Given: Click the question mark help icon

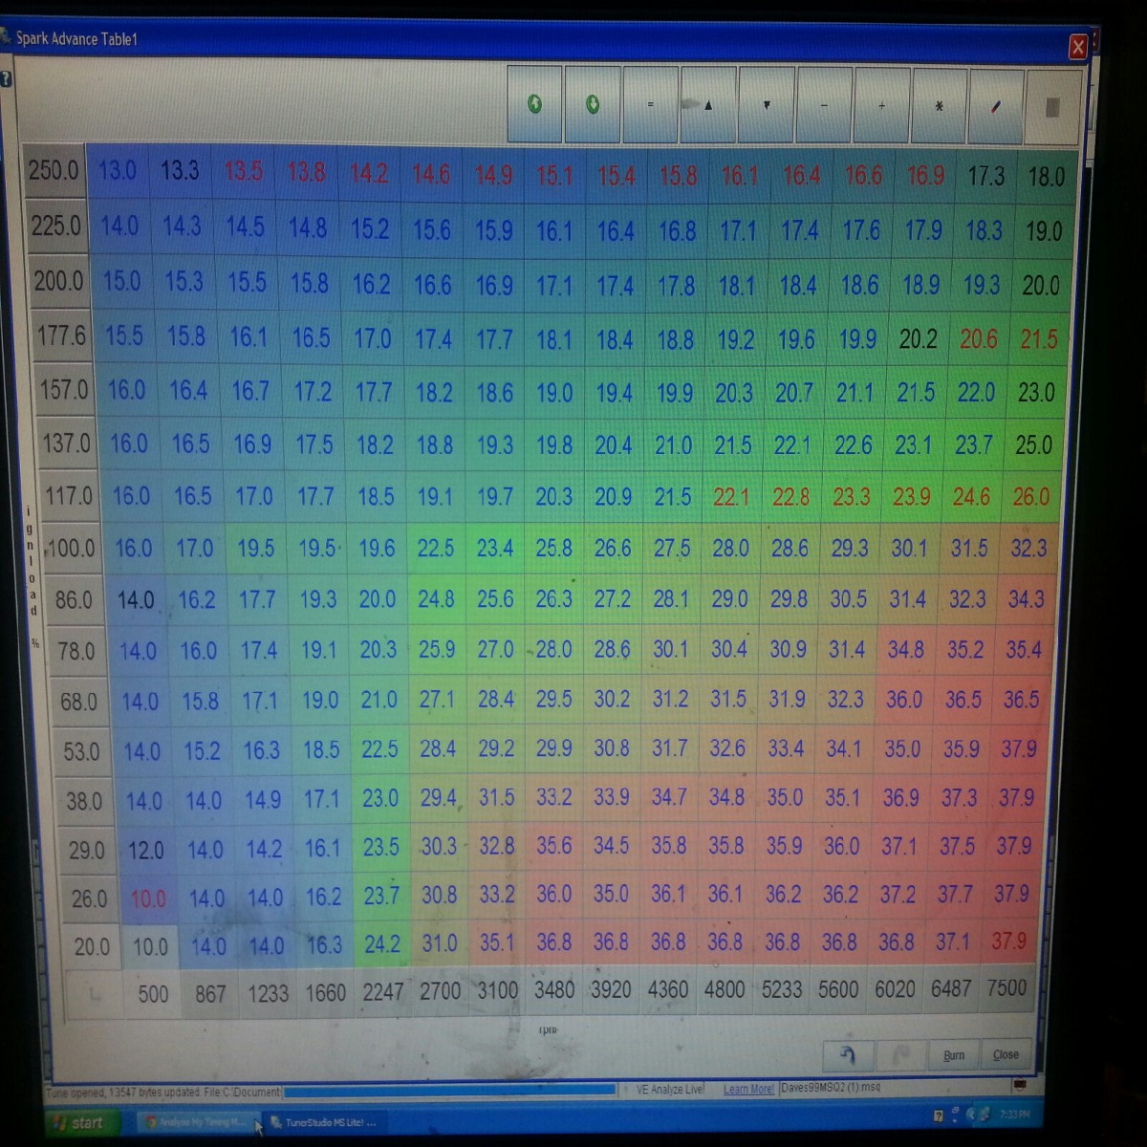Looking at the screenshot, I should (x=6, y=79).
